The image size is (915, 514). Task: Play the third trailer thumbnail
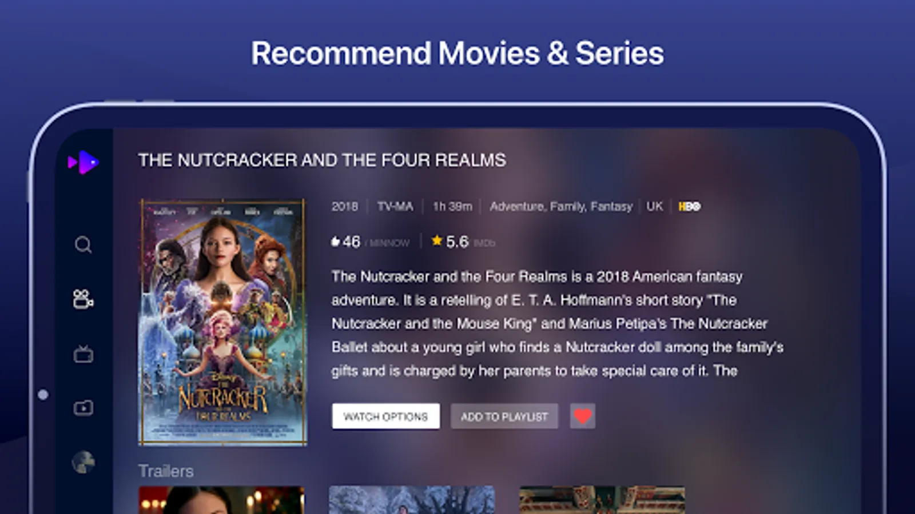tap(602, 500)
